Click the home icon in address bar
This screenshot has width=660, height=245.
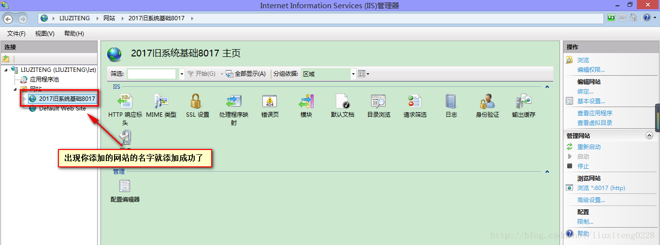[633, 18]
